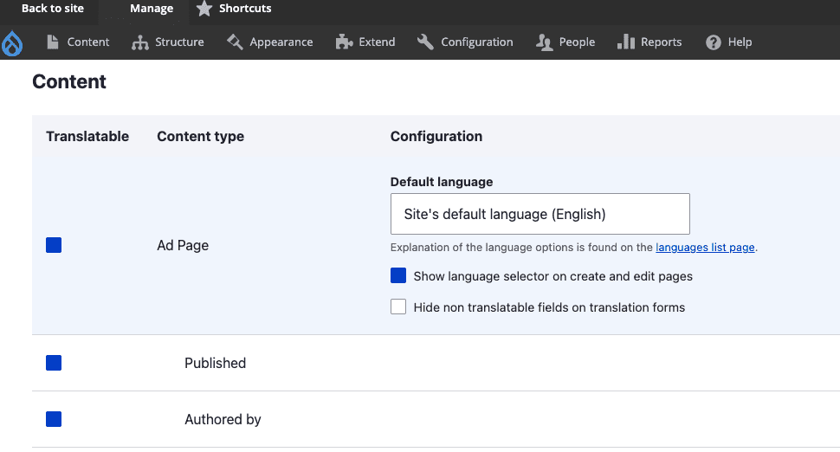Open the Manage toolbar tab
This screenshot has width=840, height=452.
pos(152,9)
